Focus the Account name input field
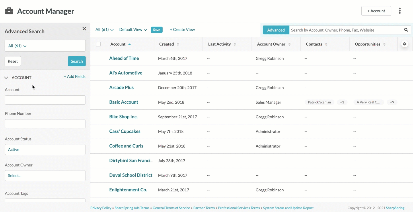This screenshot has width=413, height=212. [45, 100]
